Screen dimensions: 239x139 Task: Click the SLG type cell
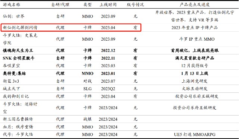[x=87, y=89]
